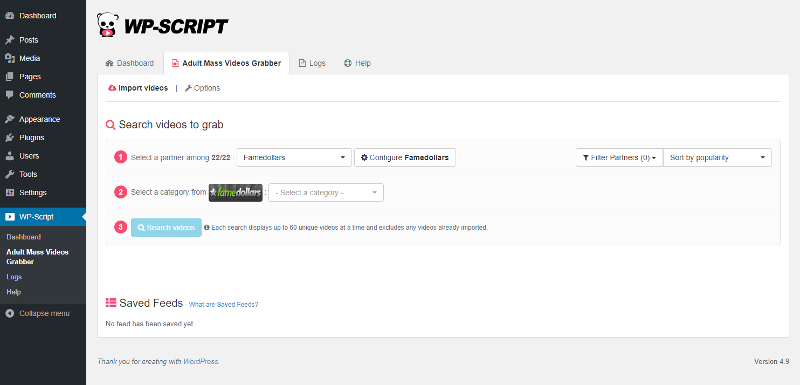Expand the Select a category dropdown
The width and height of the screenshot is (800, 385).
(x=326, y=192)
